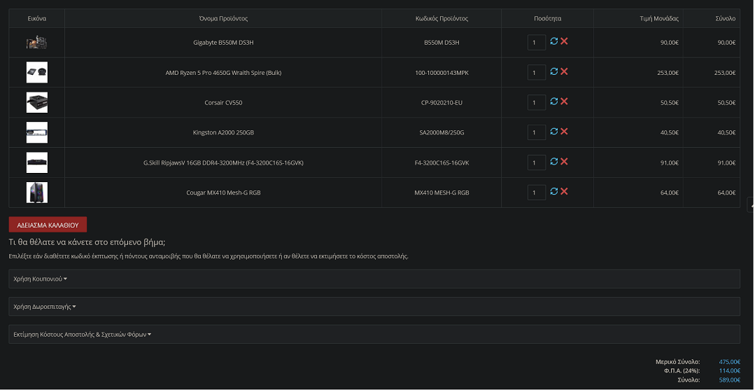Refresh quantity for Kingston A2000 250GB
Image resolution: width=755 pixels, height=390 pixels.
(x=553, y=131)
